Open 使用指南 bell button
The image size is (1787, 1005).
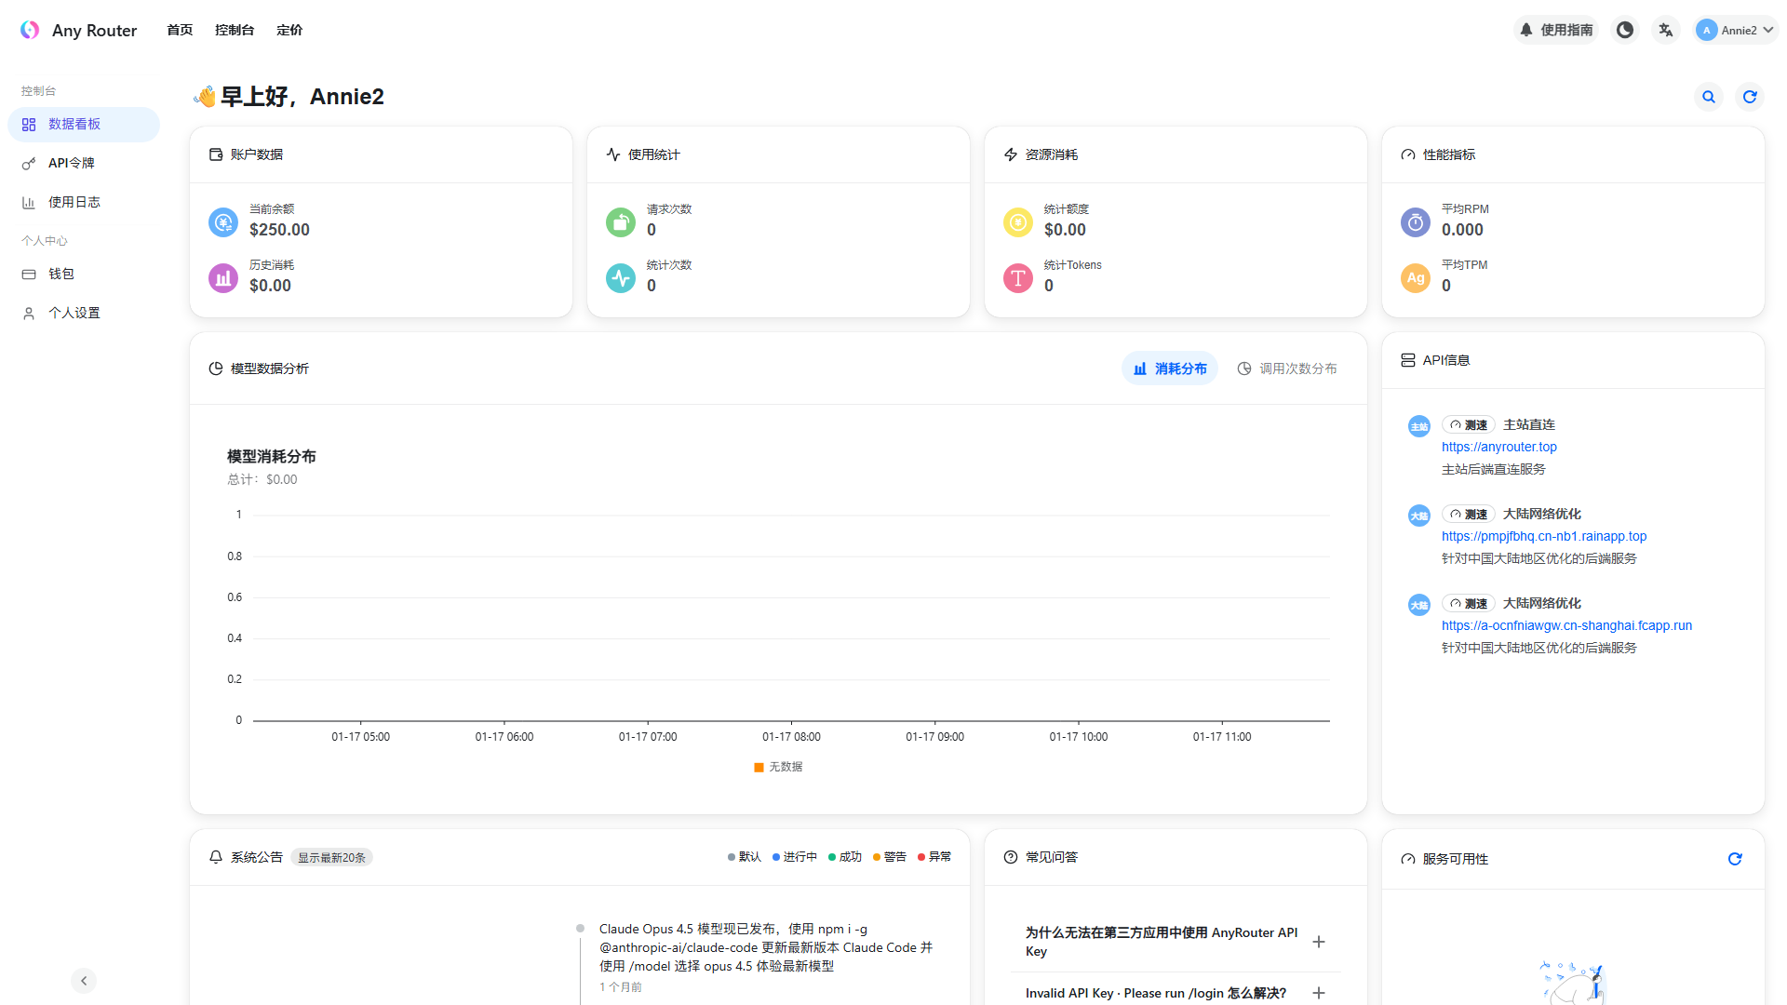point(1557,30)
